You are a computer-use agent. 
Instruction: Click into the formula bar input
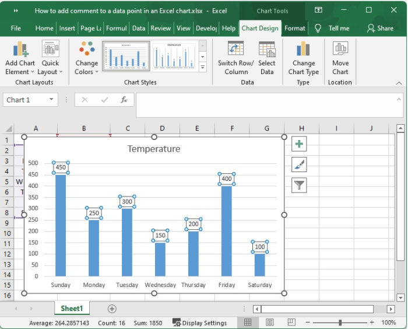(265, 105)
